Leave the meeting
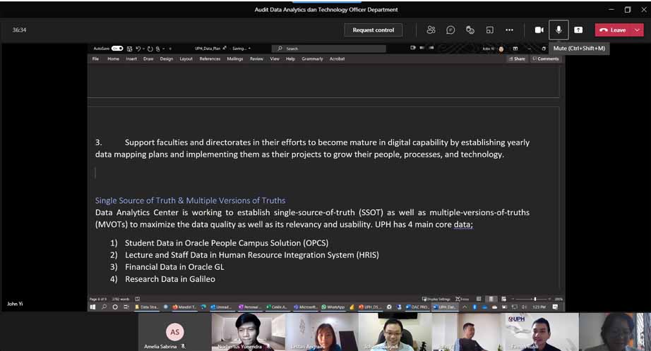Viewport: 651px width, 351px height. click(613, 30)
